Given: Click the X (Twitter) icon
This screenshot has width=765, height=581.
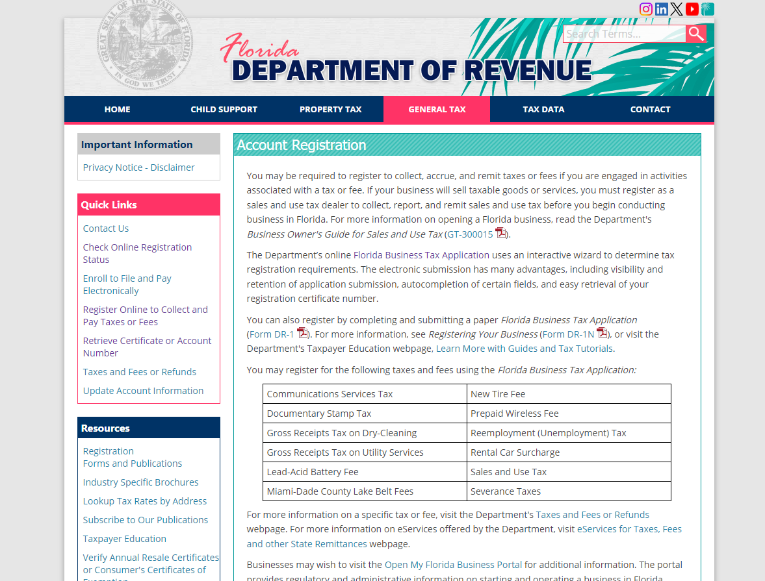Looking at the screenshot, I should 677,8.
